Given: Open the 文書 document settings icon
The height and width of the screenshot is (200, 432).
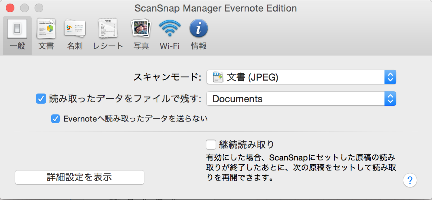Looking at the screenshot, I should (46, 29).
